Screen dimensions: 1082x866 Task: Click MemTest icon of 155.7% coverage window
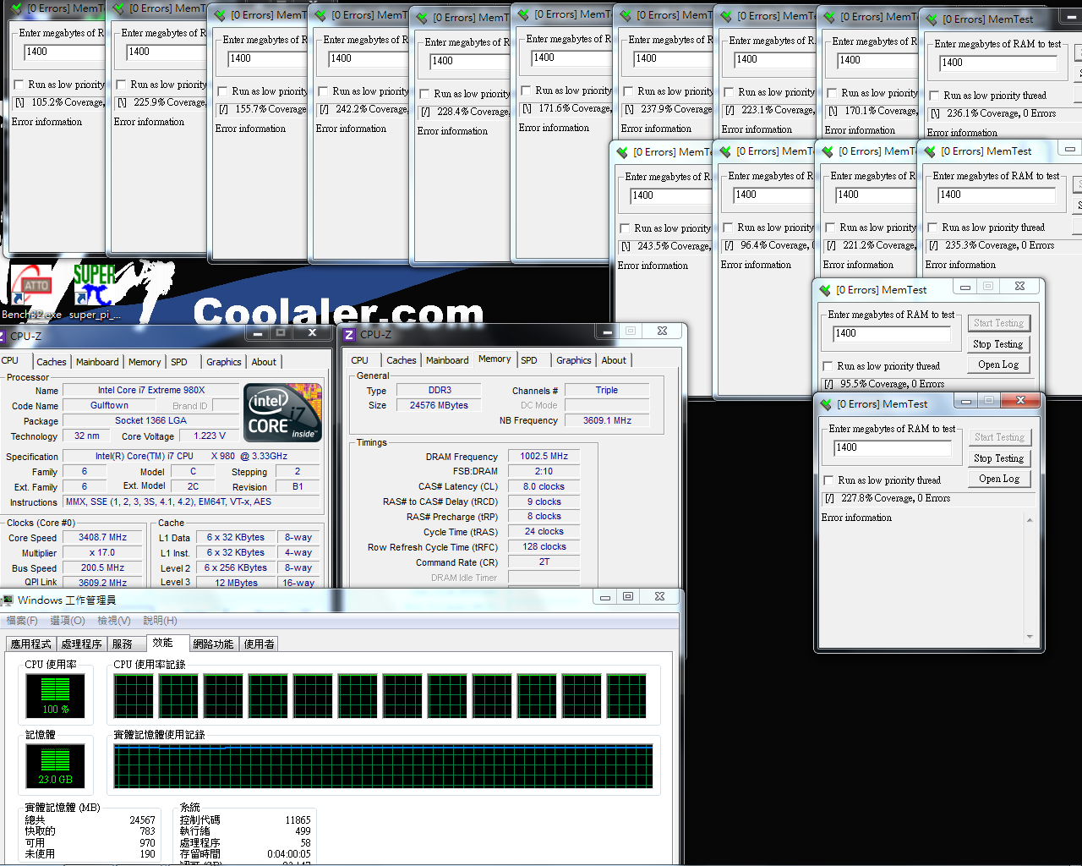click(220, 15)
